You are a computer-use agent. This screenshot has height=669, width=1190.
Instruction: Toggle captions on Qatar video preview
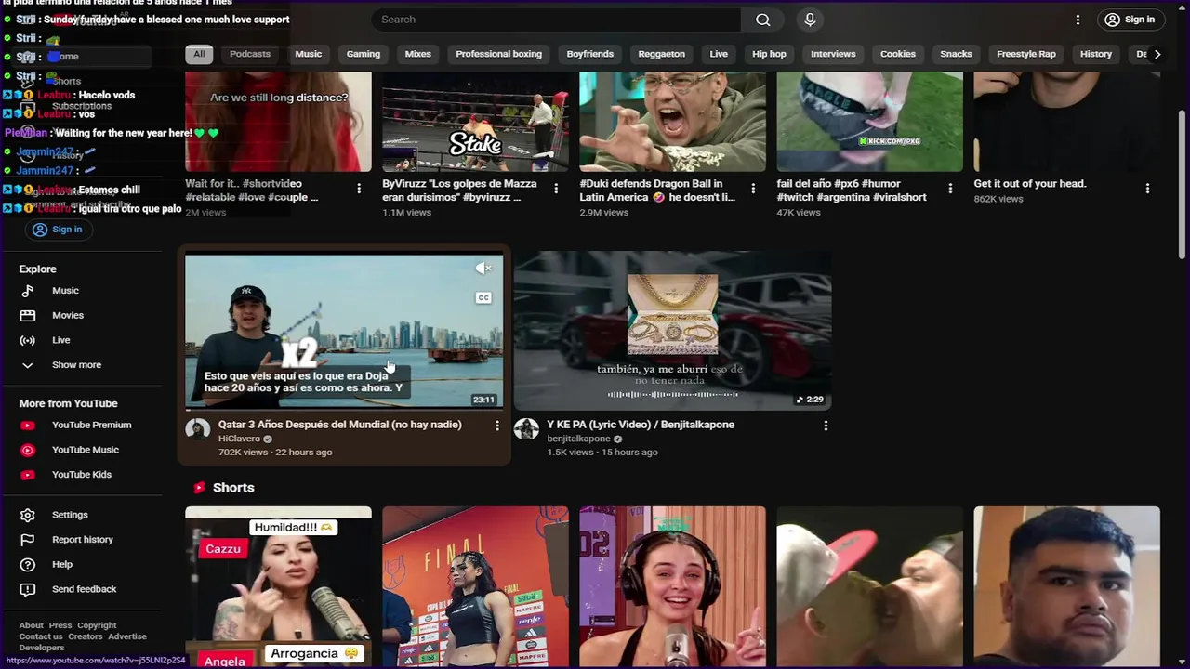click(483, 298)
